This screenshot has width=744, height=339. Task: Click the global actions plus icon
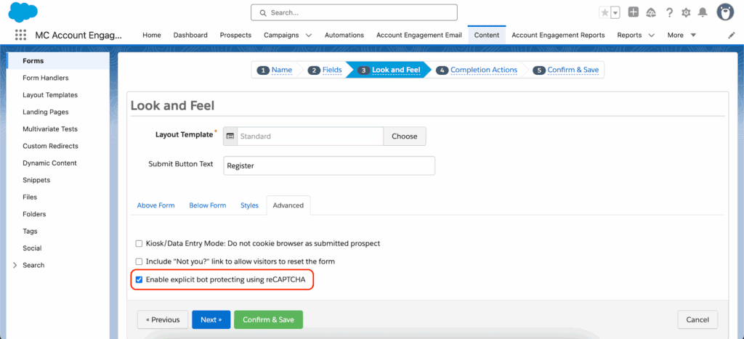pos(634,12)
